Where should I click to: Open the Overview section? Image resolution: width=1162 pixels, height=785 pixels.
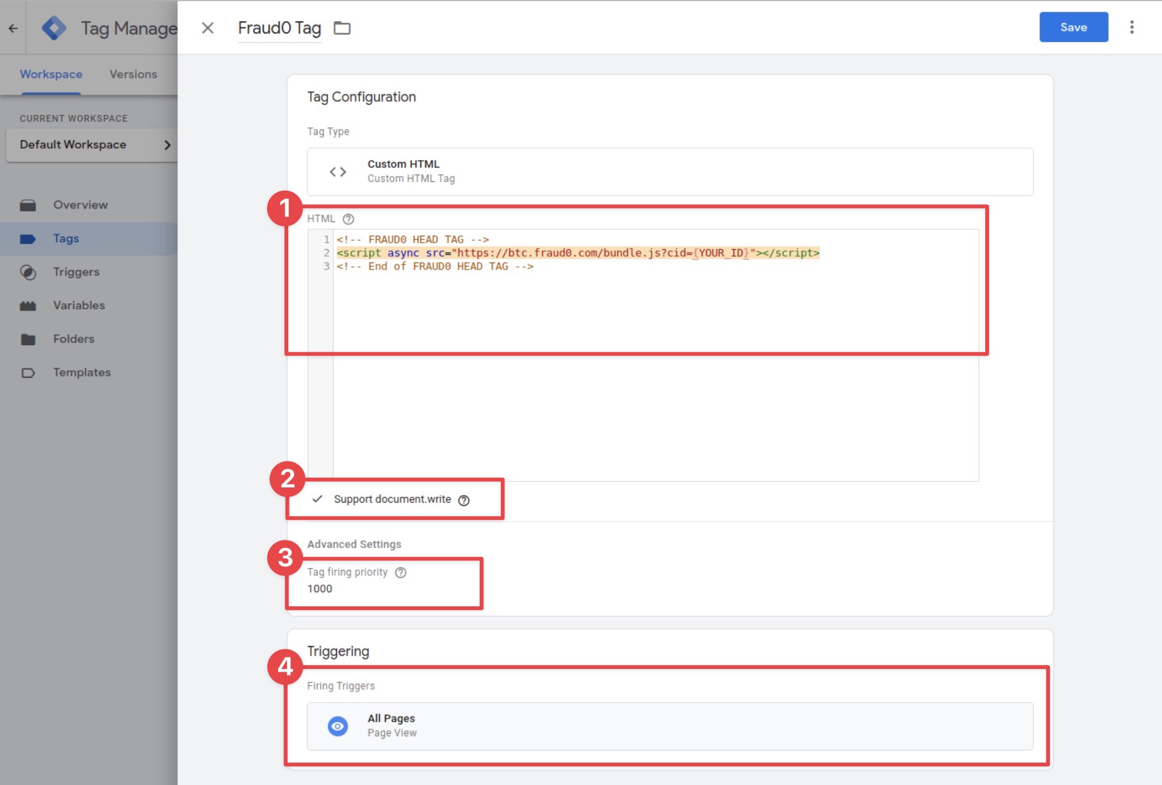79,205
